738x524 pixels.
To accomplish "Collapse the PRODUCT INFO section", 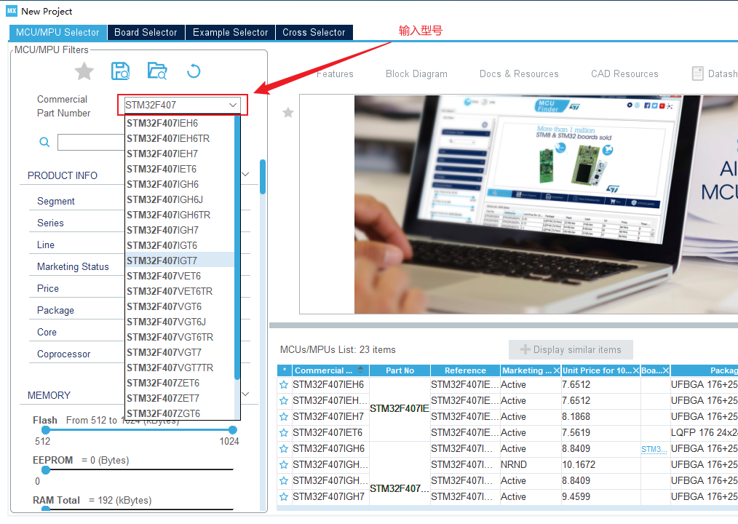I will [x=245, y=175].
